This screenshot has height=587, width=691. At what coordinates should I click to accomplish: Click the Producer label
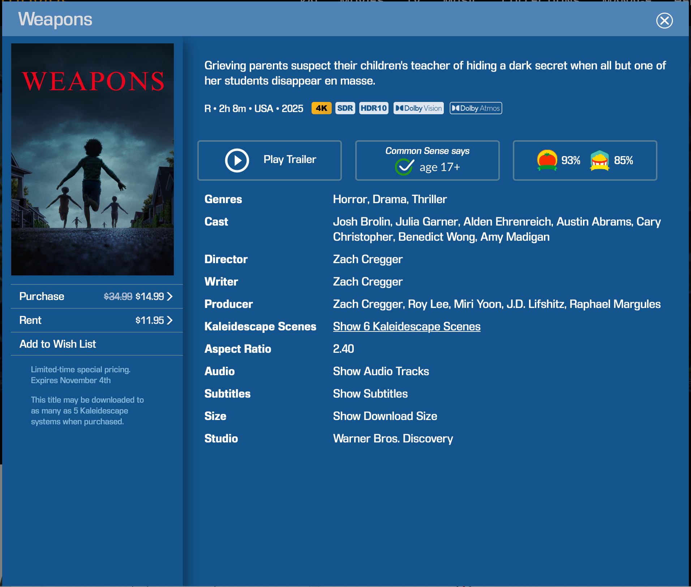[228, 304]
